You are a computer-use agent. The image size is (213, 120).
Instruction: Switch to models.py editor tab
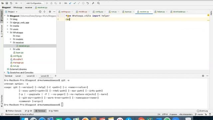click(x=83, y=12)
